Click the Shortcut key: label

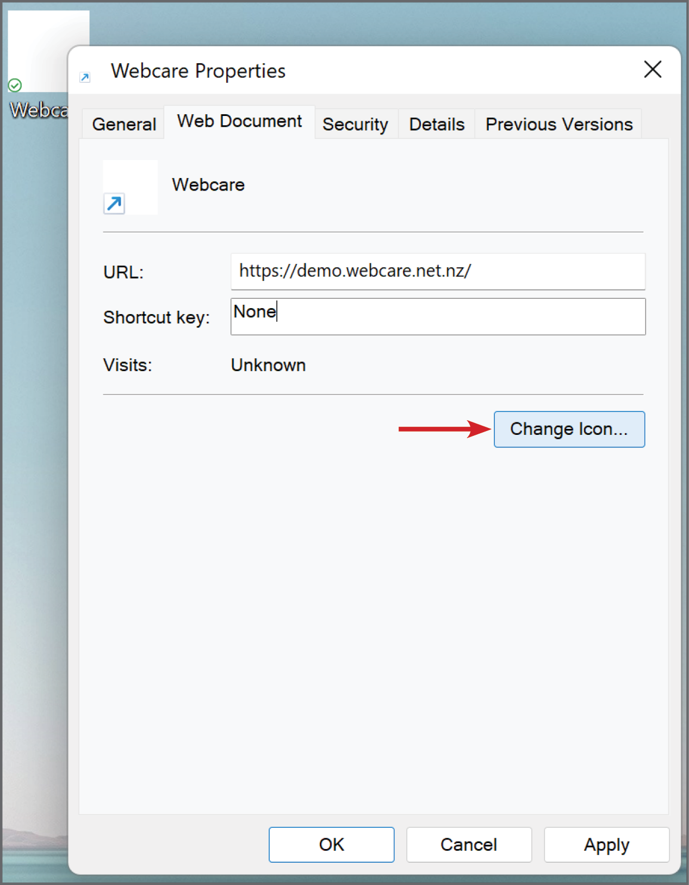coord(157,317)
